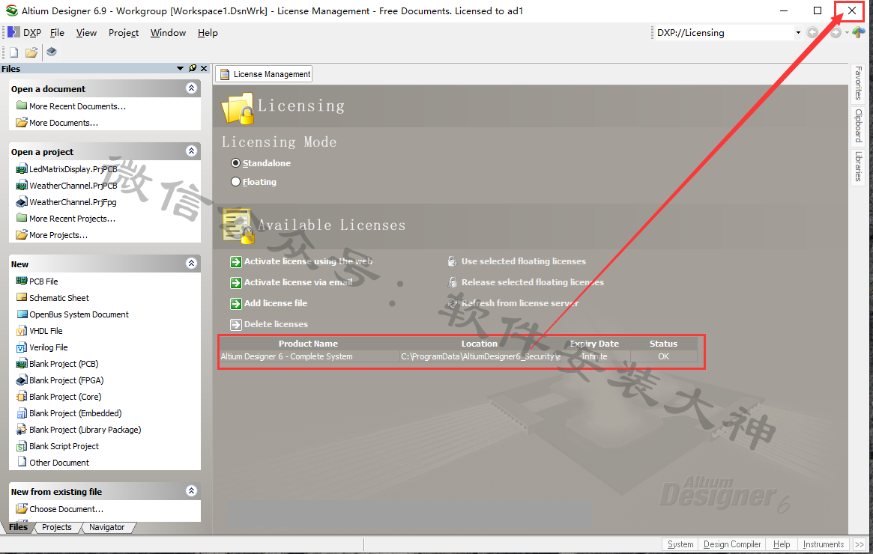Open the Files panel dropdown arrow
873x554 pixels.
180,68
